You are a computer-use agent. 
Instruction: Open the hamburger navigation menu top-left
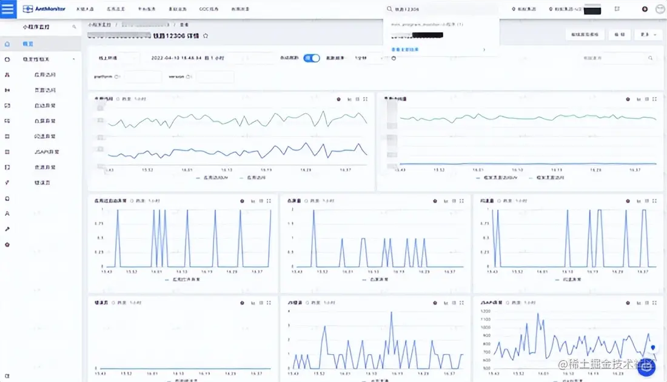[7, 8]
